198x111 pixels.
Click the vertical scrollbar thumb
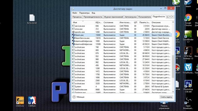point(173,66)
